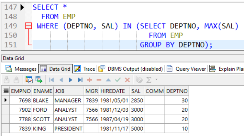Switch to the Query Viewer tab
Viewport: 244px width, 136px height.
[186, 69]
